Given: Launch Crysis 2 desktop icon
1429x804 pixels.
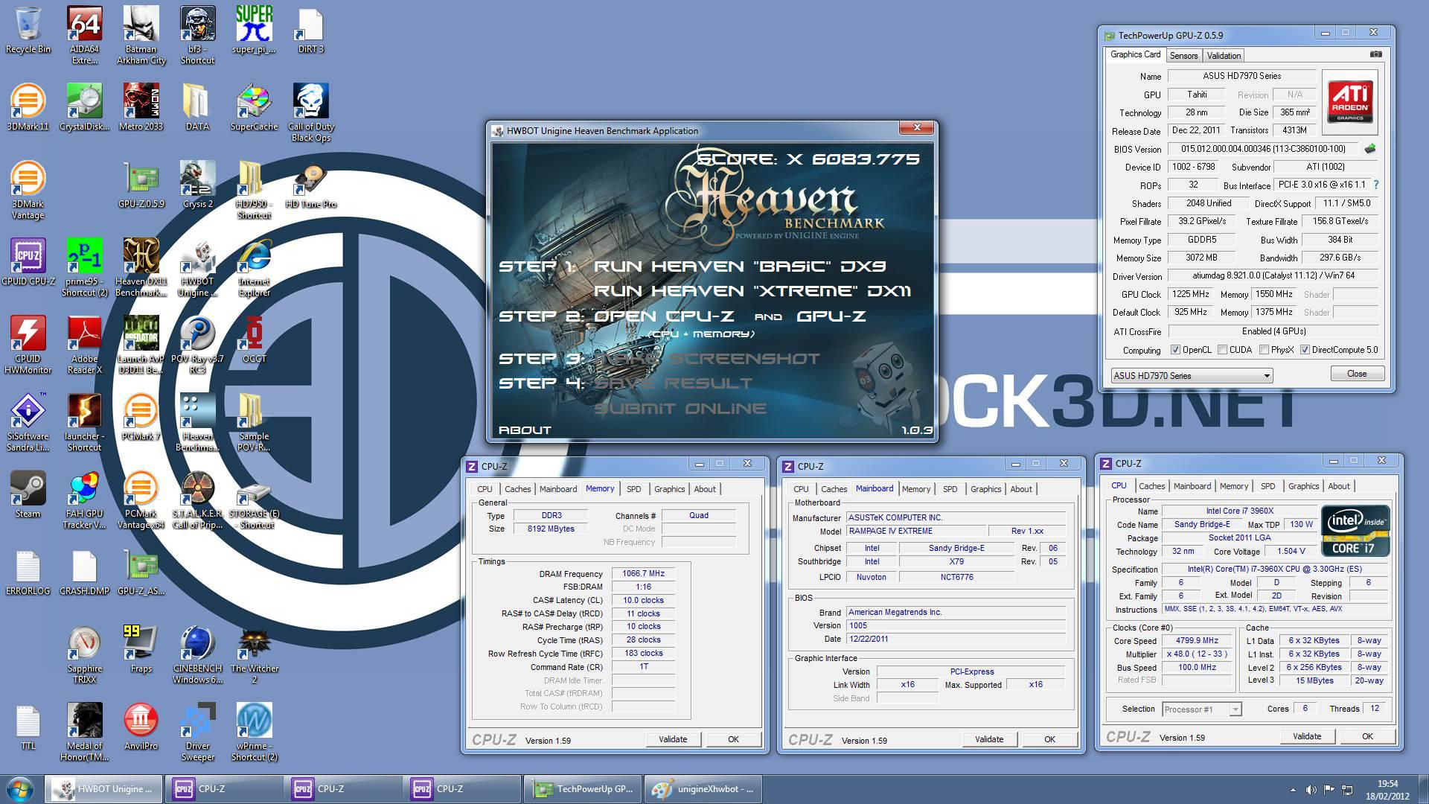Looking at the screenshot, I should [197, 185].
